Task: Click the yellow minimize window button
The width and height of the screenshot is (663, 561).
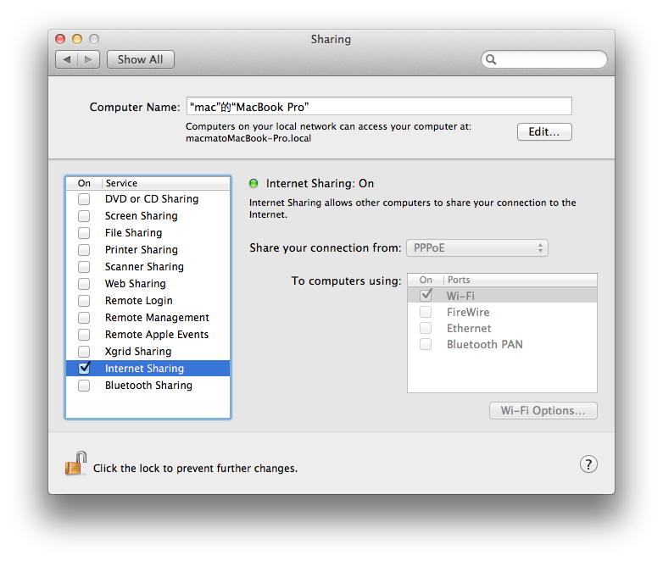Action: point(77,39)
